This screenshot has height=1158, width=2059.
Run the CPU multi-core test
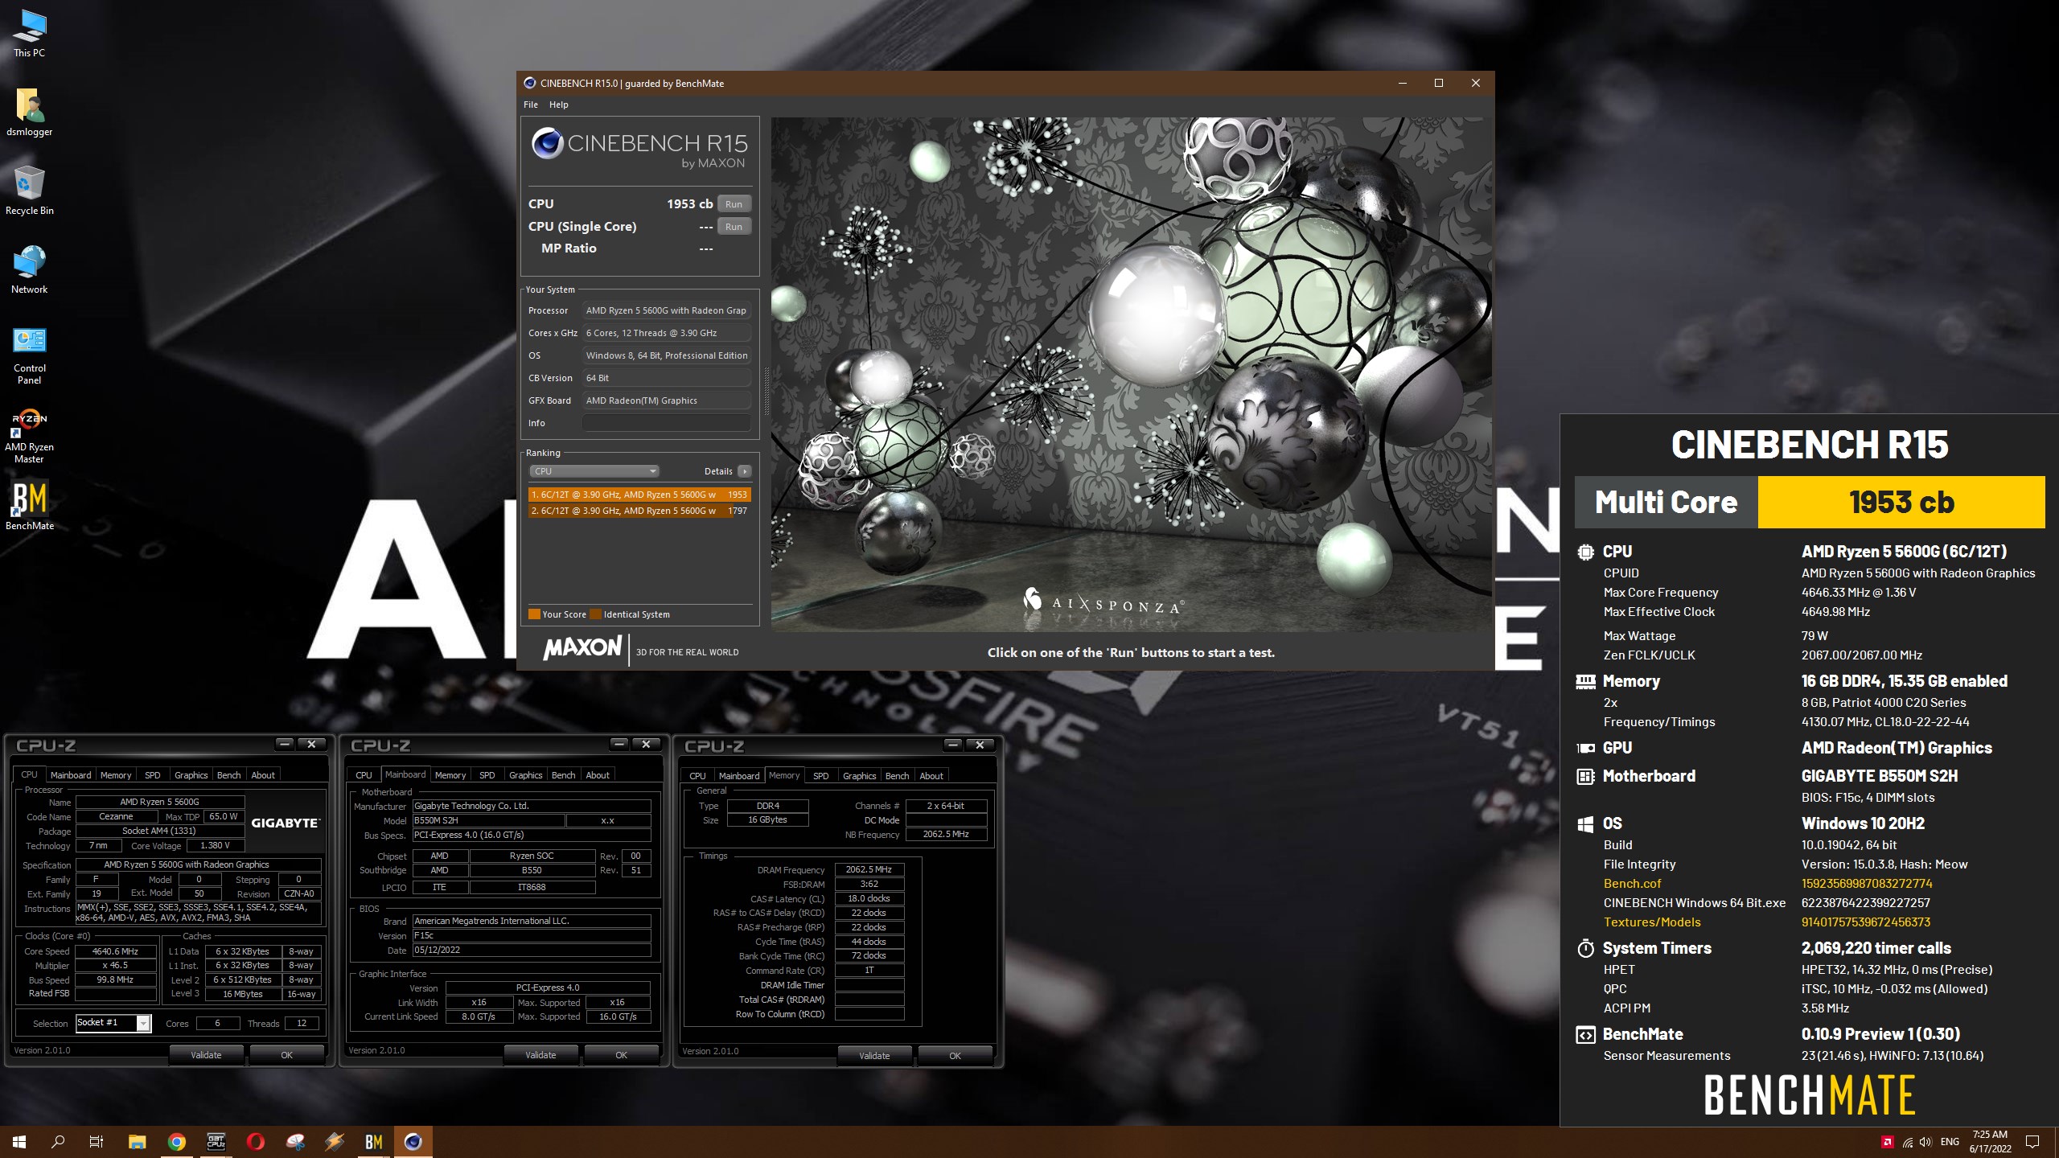[x=734, y=204]
